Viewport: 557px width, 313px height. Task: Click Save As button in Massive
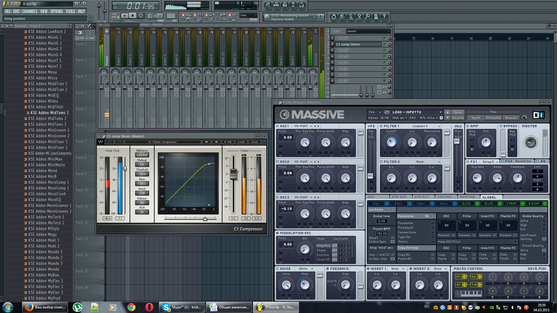click(457, 118)
